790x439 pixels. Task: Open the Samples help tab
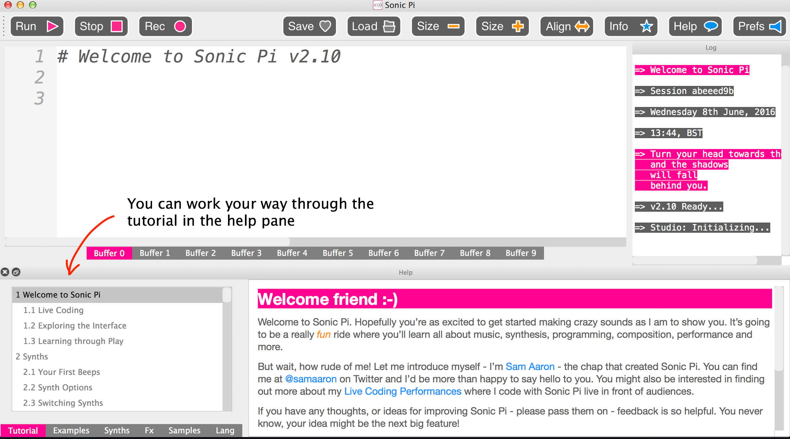184,431
